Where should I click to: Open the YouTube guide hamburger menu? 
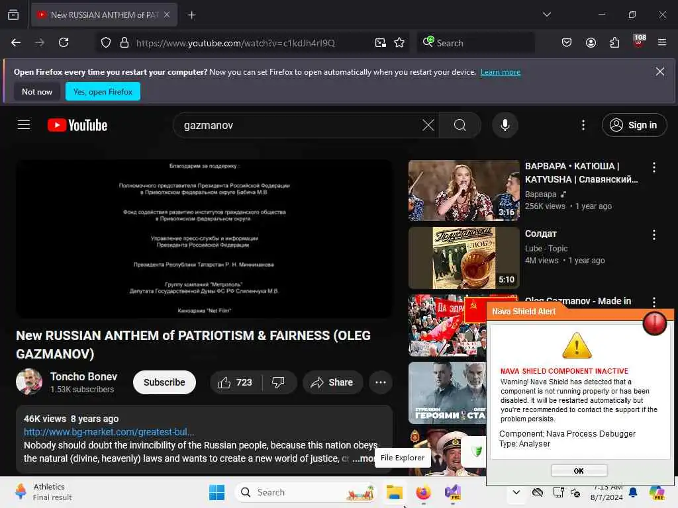(24, 125)
